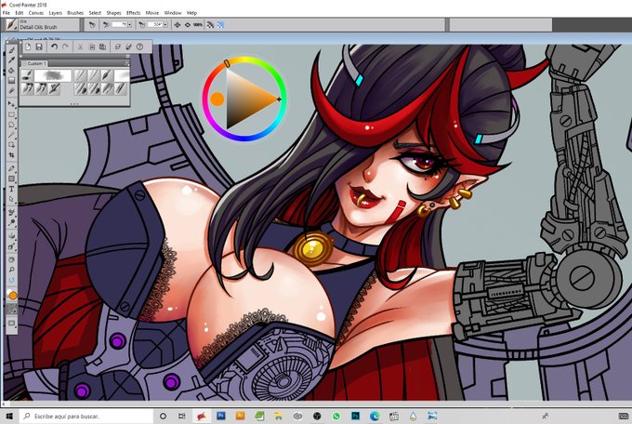
Task: Click the first value field in property bar
Action: coord(119,24)
